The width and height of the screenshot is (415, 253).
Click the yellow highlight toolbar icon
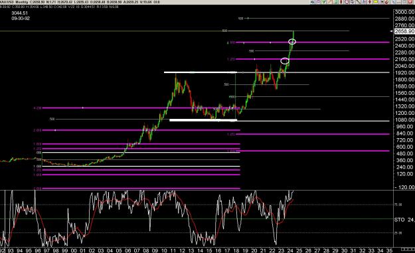coord(376,2)
